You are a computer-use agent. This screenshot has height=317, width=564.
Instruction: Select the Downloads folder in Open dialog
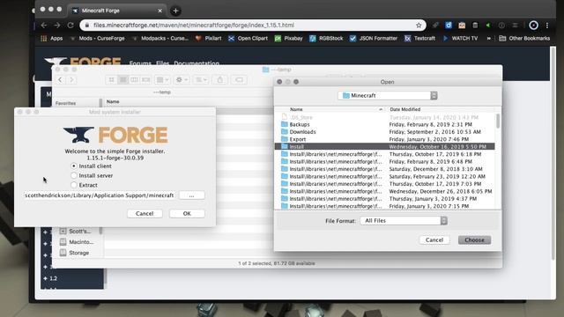tap(384, 132)
